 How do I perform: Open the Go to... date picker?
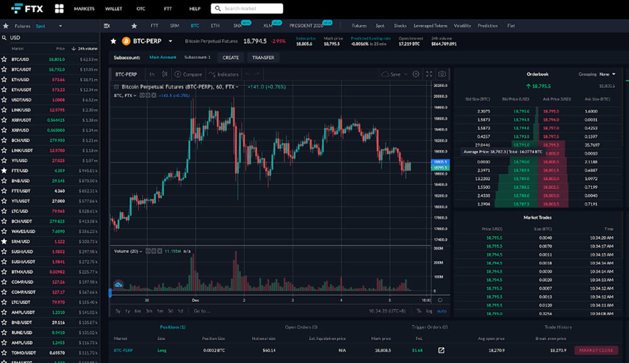[202, 311]
